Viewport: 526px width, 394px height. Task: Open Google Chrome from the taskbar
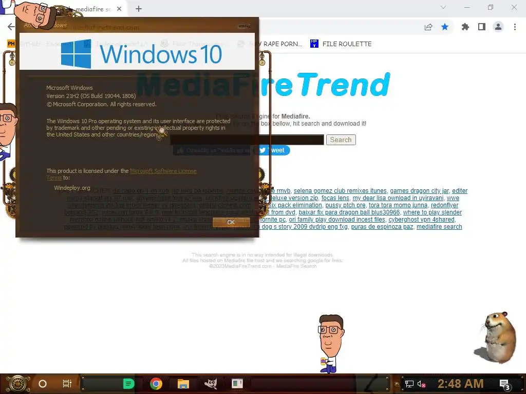(x=156, y=384)
